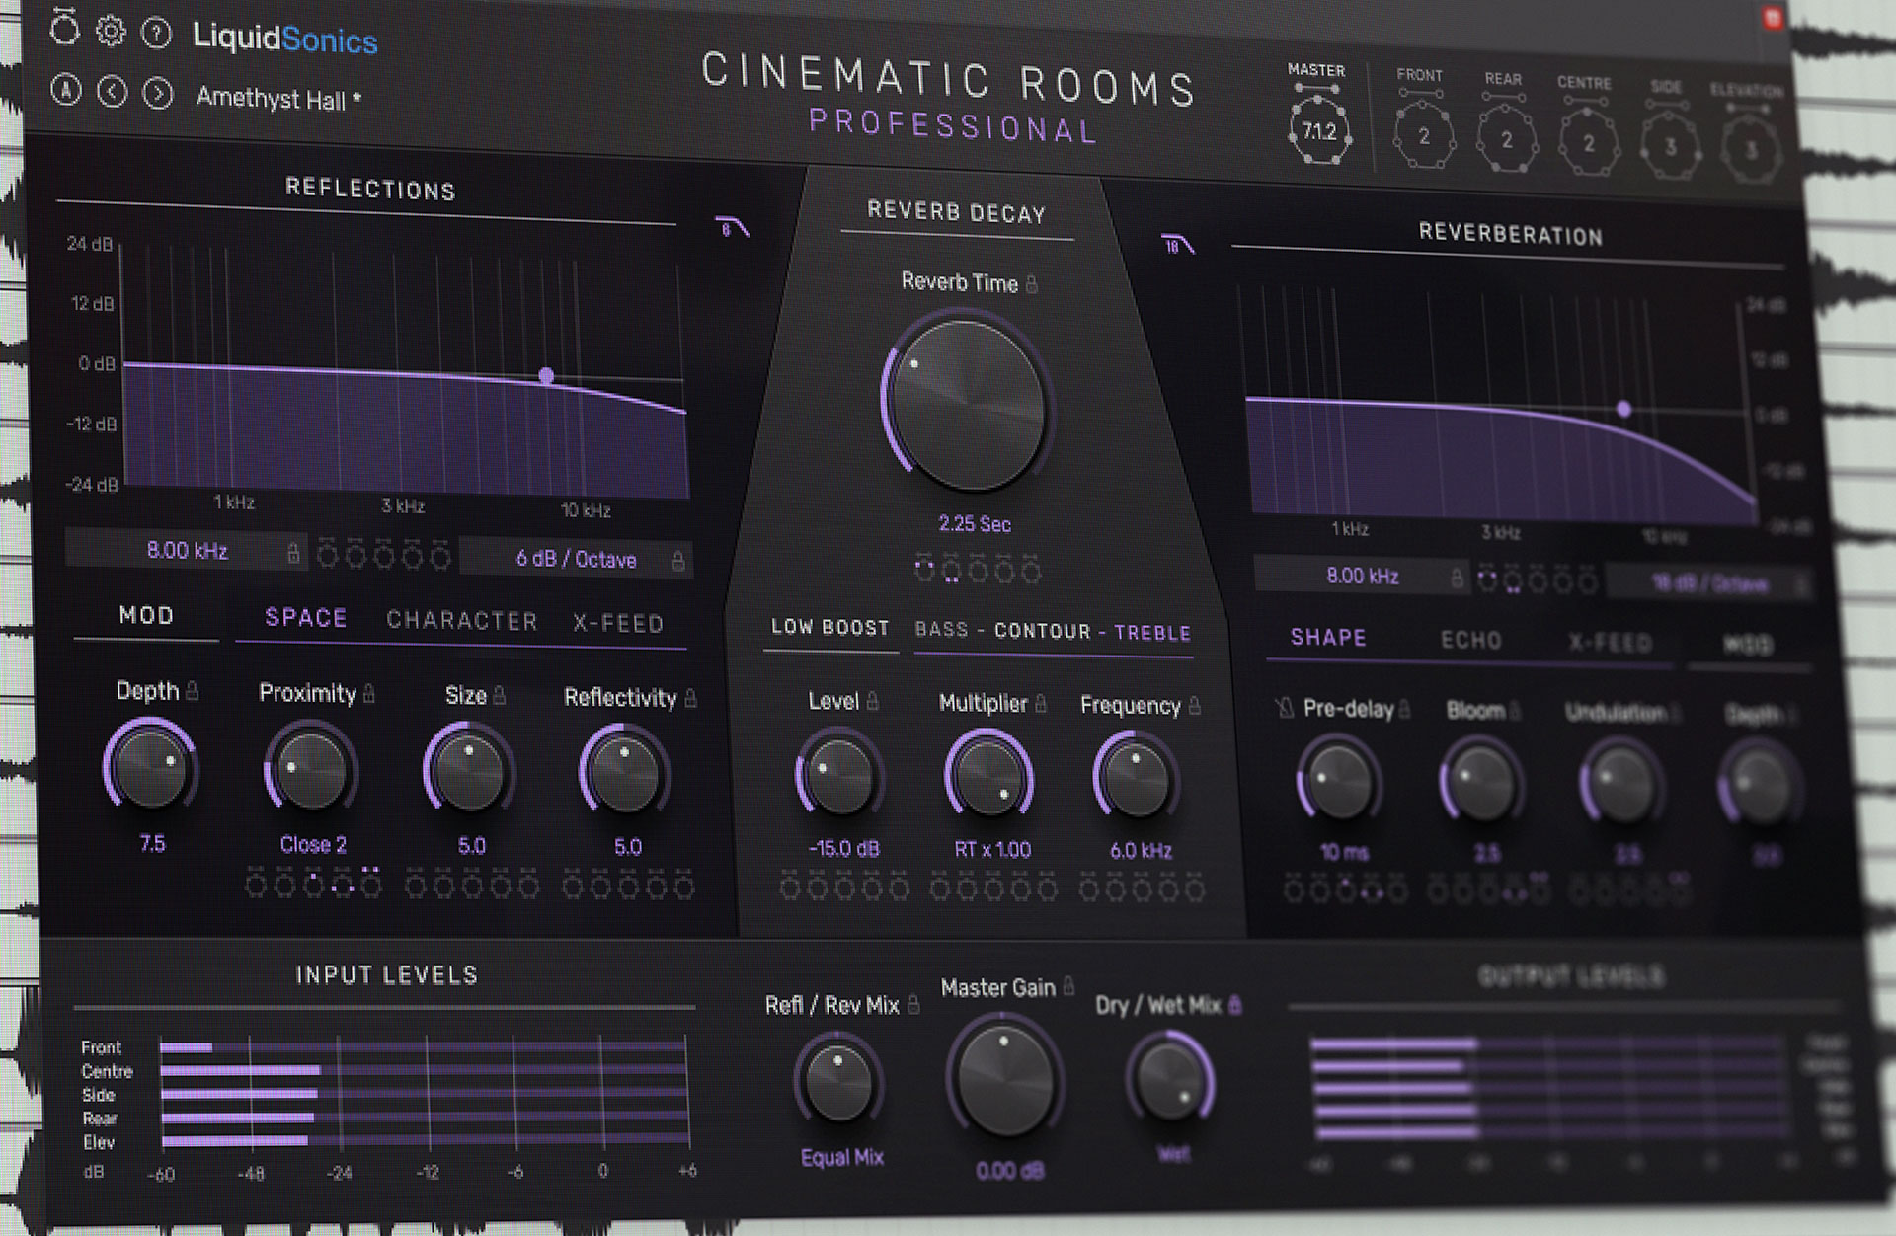This screenshot has width=1896, height=1236.
Task: Switch to the Reflections X-FEED tab
Action: pos(618,624)
